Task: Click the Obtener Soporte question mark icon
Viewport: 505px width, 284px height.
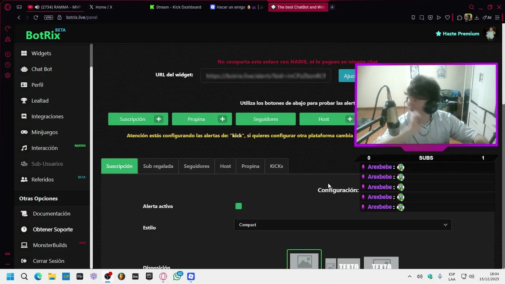Action: [x=24, y=229]
